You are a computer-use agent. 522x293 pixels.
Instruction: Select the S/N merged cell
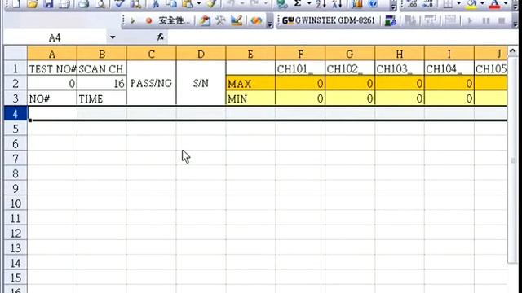tap(201, 83)
